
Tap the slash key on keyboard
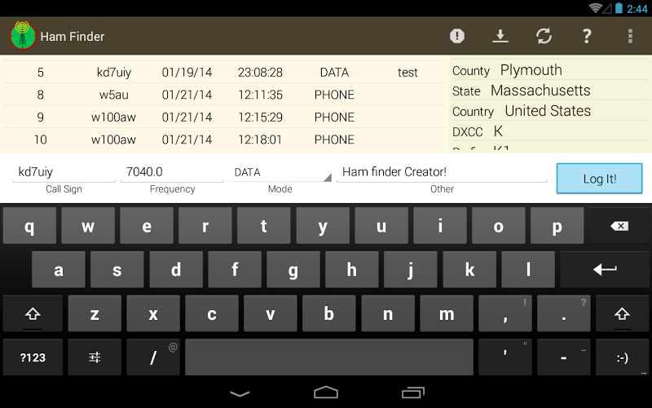[x=153, y=357]
